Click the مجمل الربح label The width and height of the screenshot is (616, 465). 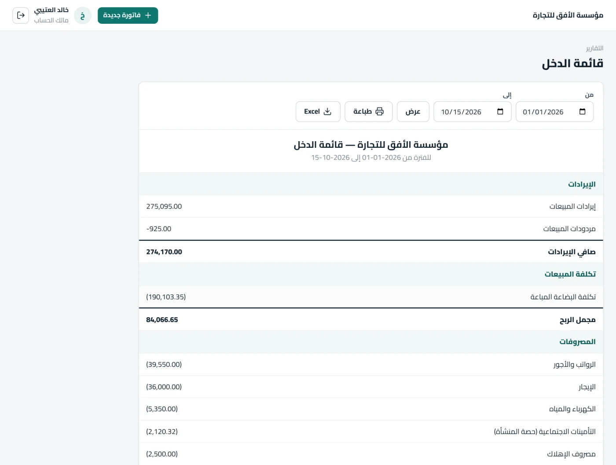pyautogui.click(x=578, y=320)
